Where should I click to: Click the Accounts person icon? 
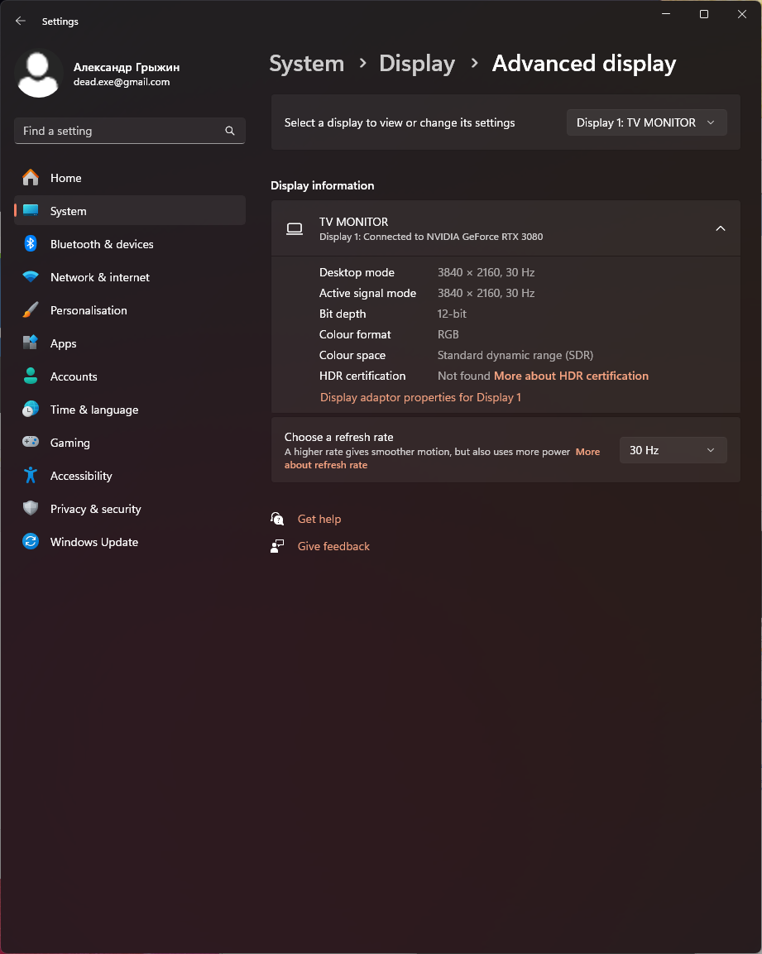pyautogui.click(x=31, y=376)
